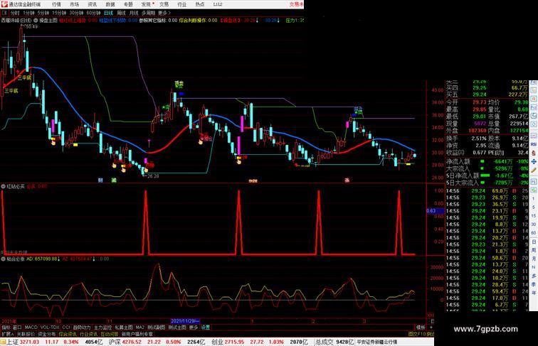Viewport: 538px width, 346px height.
Task: Click the 15 minute button in right toolbar
Action: (534, 215)
